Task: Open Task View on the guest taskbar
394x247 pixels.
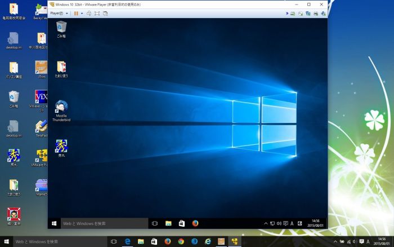Action: (x=155, y=223)
